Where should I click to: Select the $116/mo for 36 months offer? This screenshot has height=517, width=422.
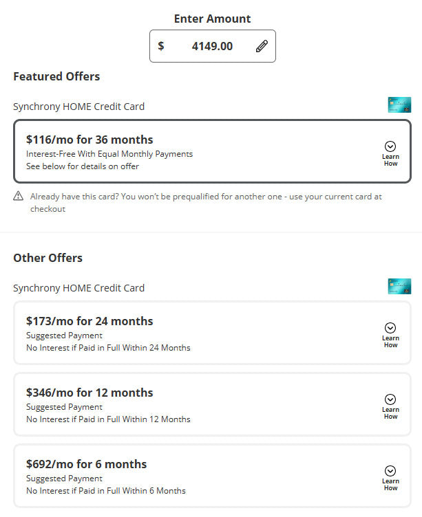(x=89, y=140)
